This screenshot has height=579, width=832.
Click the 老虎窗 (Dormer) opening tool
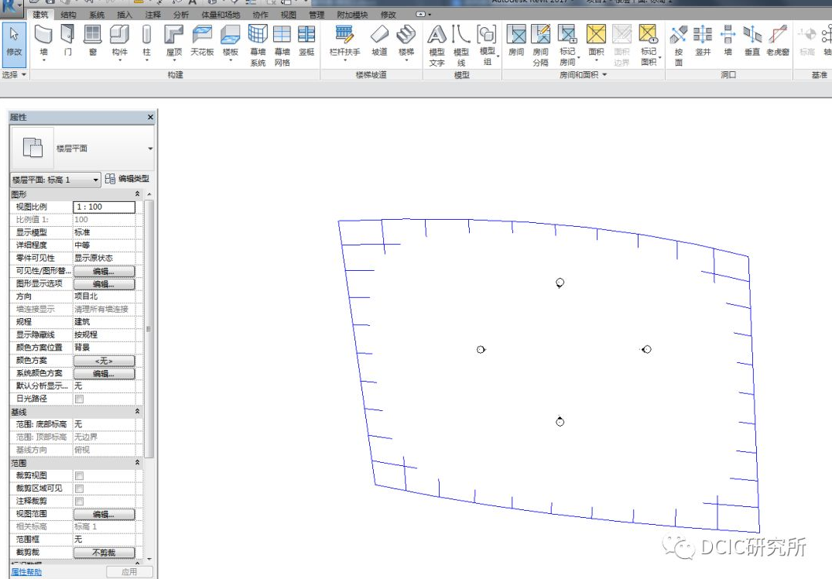click(x=778, y=40)
